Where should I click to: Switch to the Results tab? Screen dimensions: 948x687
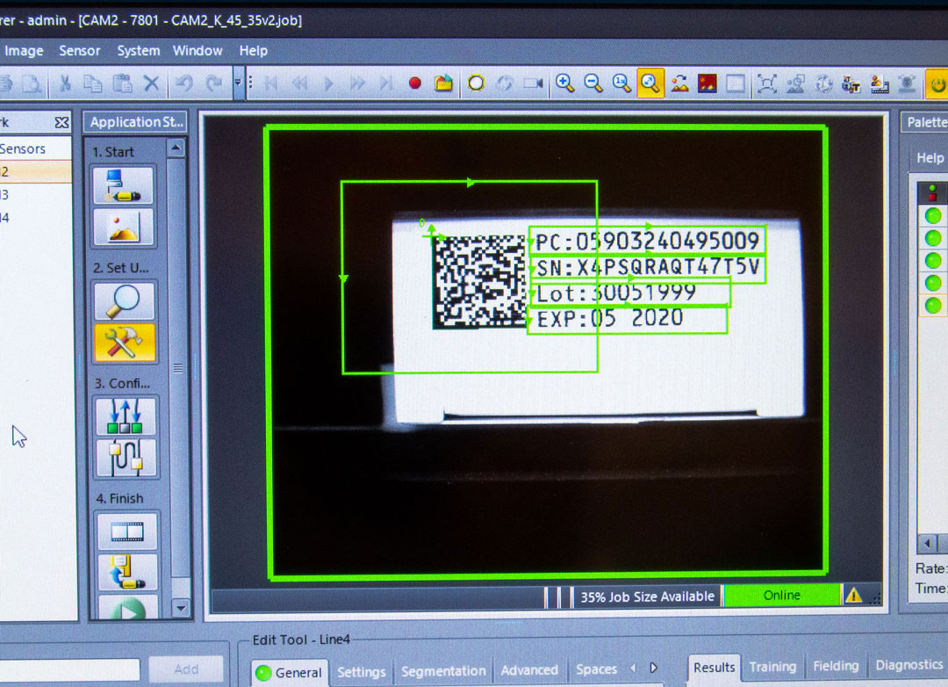tap(714, 667)
